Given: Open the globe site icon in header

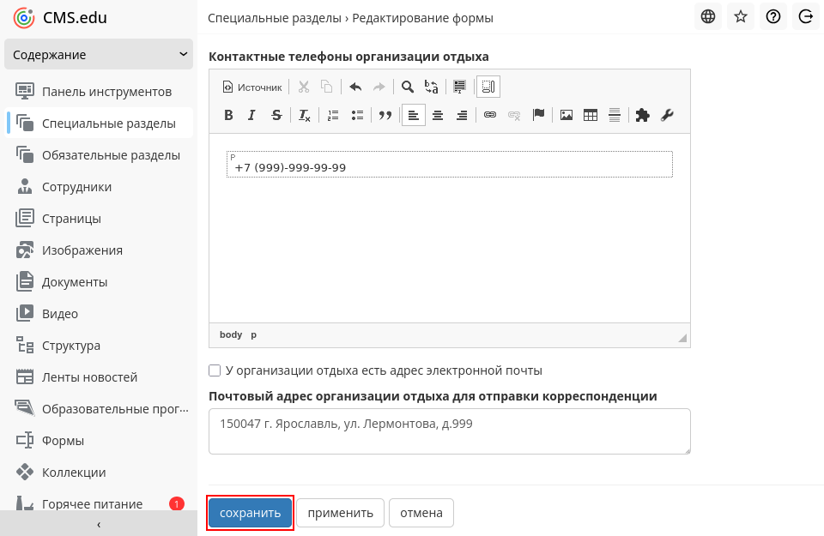Looking at the screenshot, I should click(708, 17).
